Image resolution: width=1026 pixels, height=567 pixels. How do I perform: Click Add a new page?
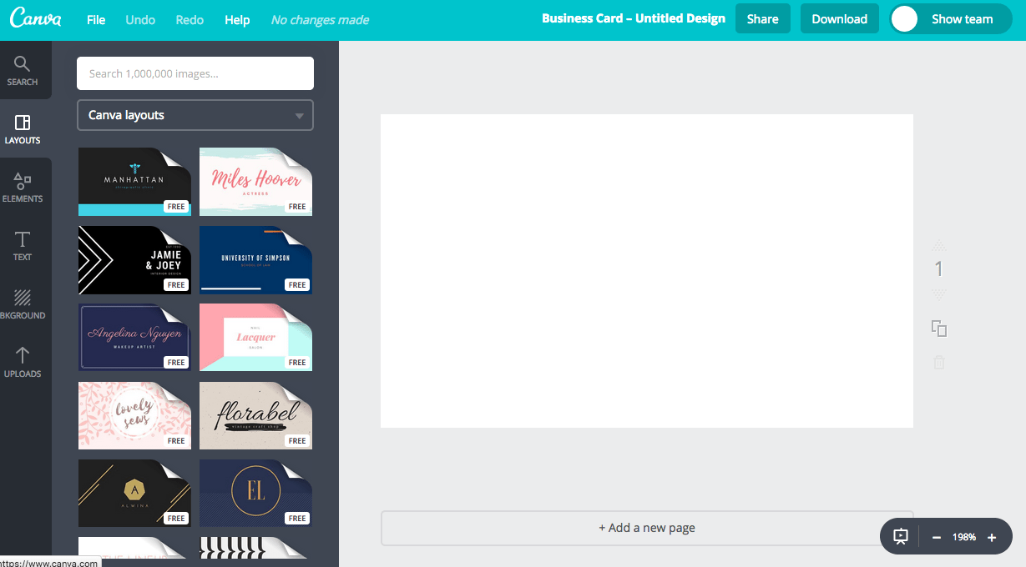point(647,528)
